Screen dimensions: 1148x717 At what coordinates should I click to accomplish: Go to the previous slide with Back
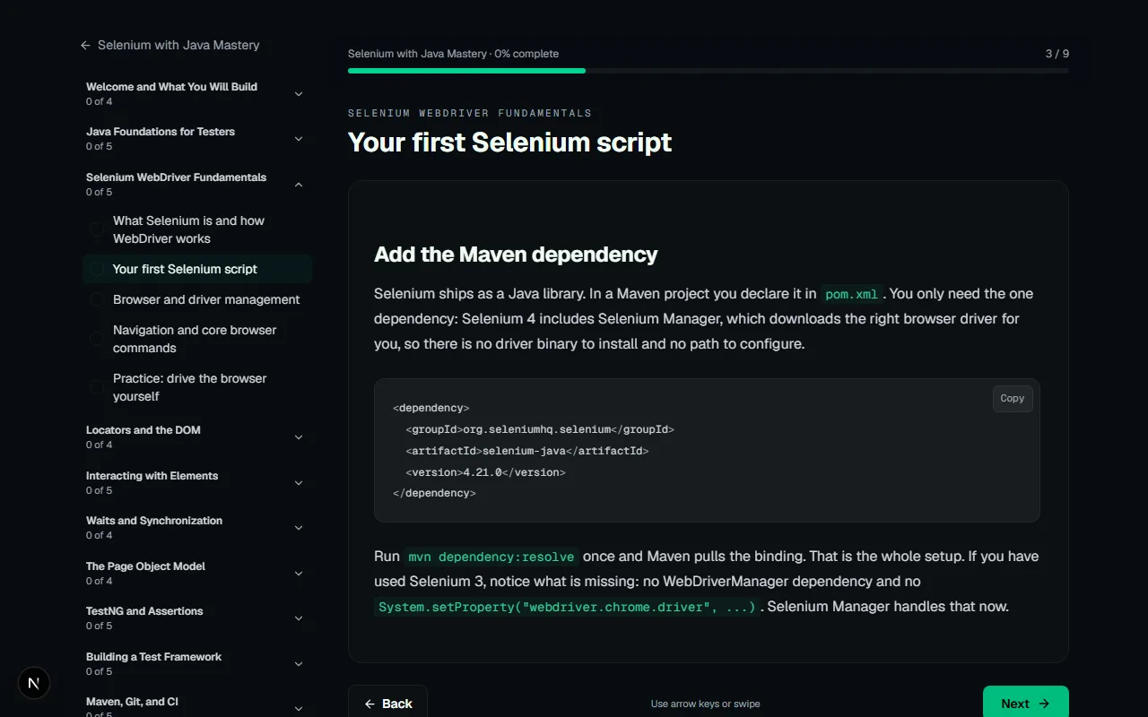pyautogui.click(x=387, y=704)
